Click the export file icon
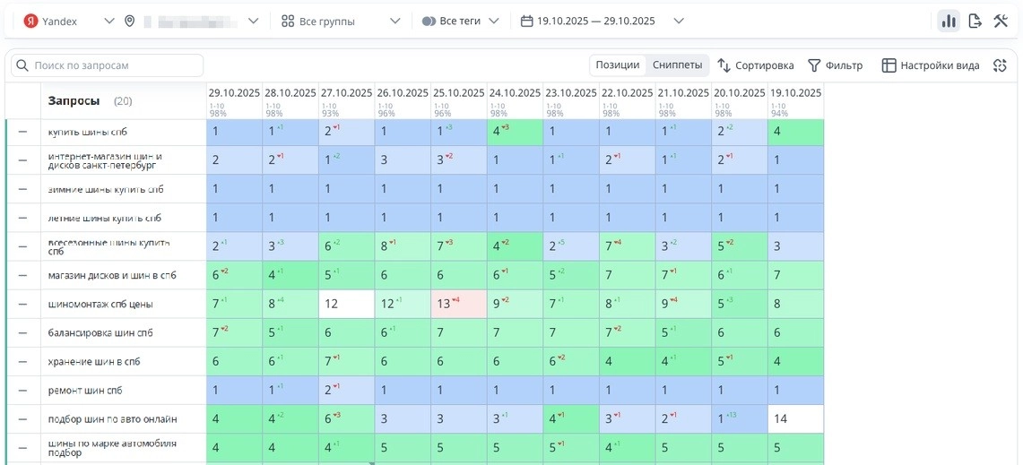The image size is (1023, 465). point(975,21)
